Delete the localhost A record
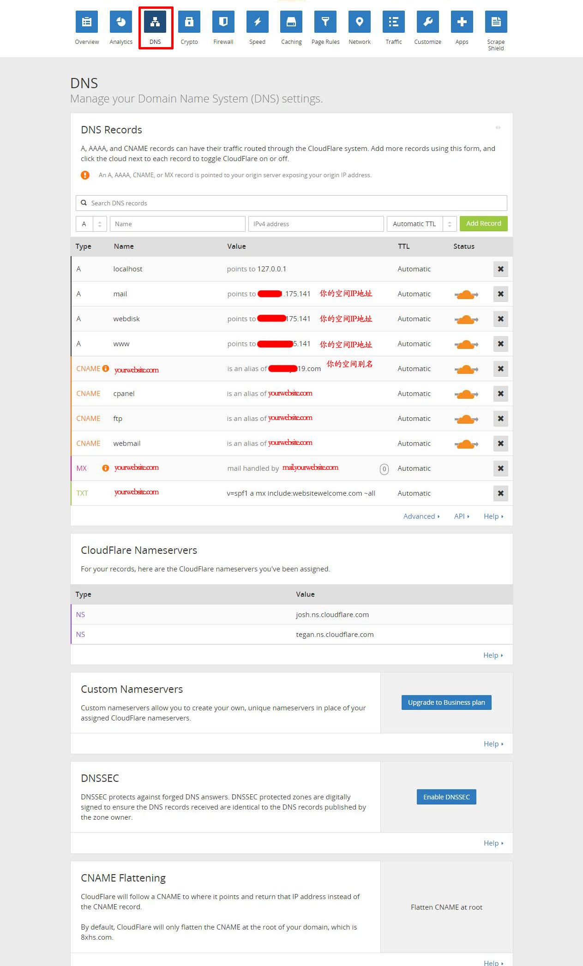Viewport: 583px width, 966px height. click(x=501, y=269)
